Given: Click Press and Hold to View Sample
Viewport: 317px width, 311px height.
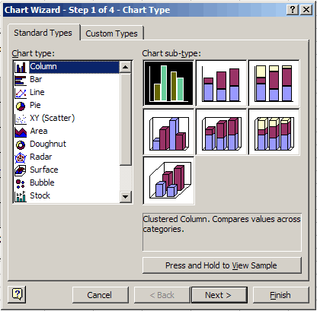Looking at the screenshot, I should (x=222, y=265).
